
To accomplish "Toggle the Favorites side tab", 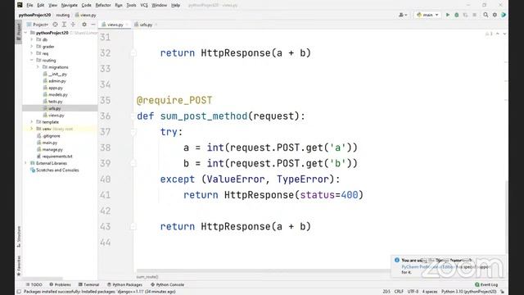I will click(19, 265).
